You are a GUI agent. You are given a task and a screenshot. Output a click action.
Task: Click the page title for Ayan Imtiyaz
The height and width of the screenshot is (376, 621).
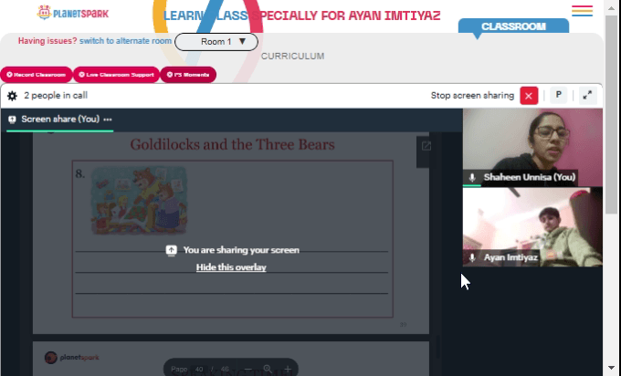301,16
